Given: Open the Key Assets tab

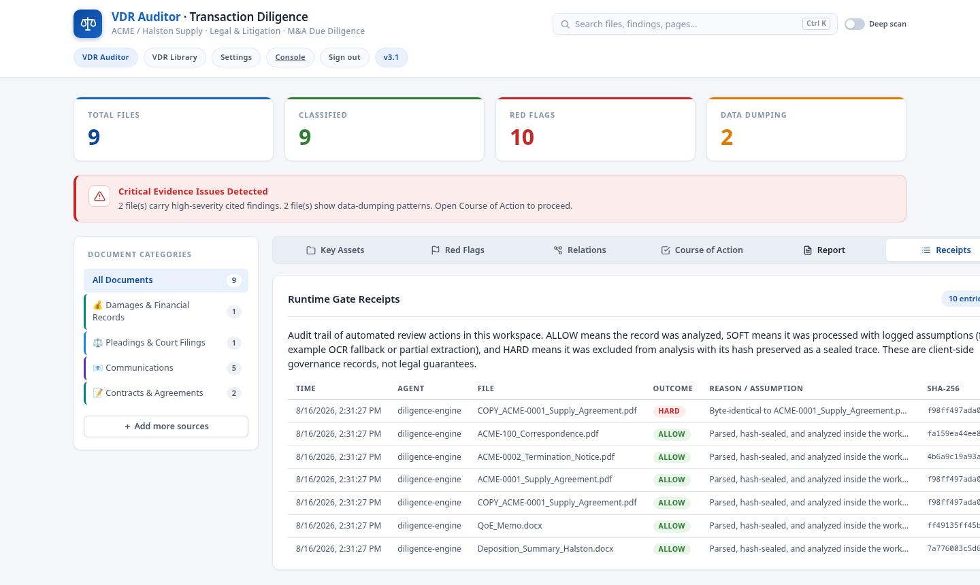Looking at the screenshot, I should point(335,250).
